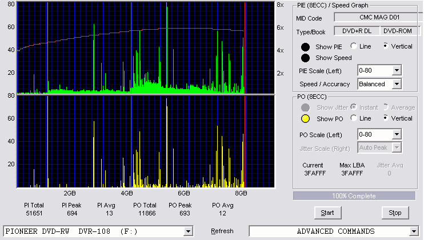Image resolution: width=424 pixels, height=240 pixels.
Task: Click the Stop button
Action: point(395,213)
